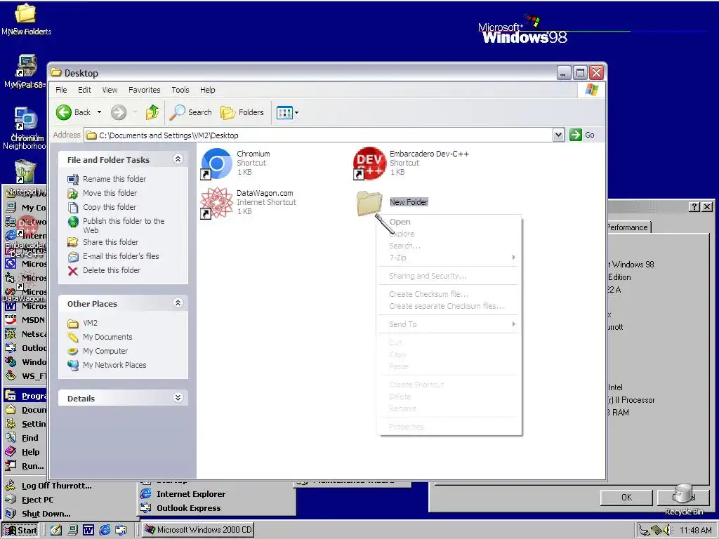Choose Send To in context menu
The width and height of the screenshot is (719, 539).
coord(449,324)
